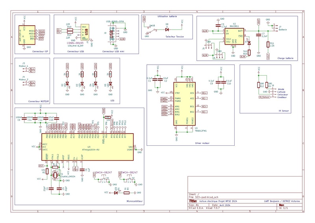Select the R20 22R resistor

[x=70, y=32]
